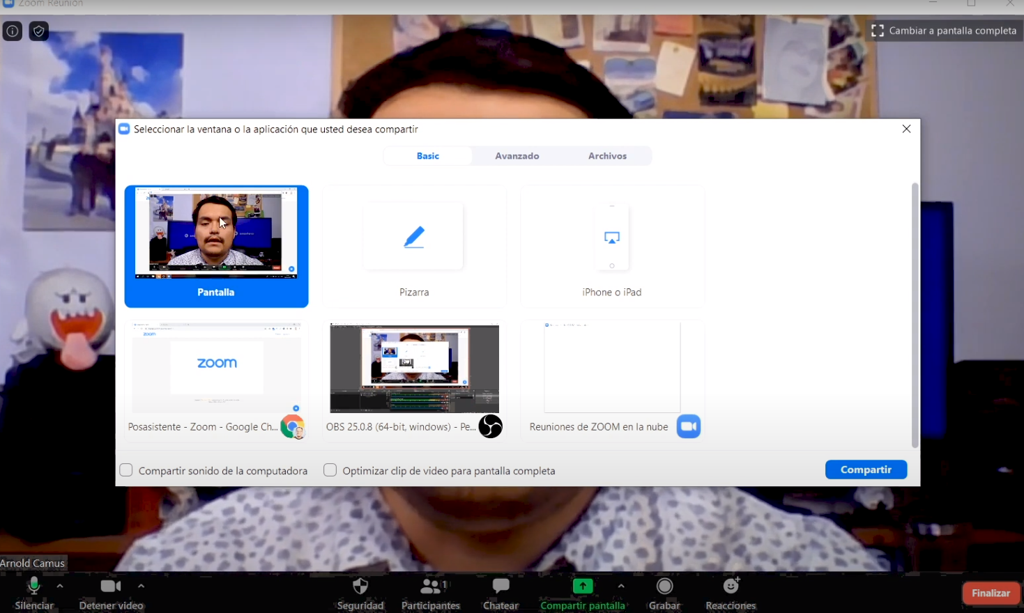Open the Participantes panel icon
1024x613 pixels.
click(x=431, y=587)
